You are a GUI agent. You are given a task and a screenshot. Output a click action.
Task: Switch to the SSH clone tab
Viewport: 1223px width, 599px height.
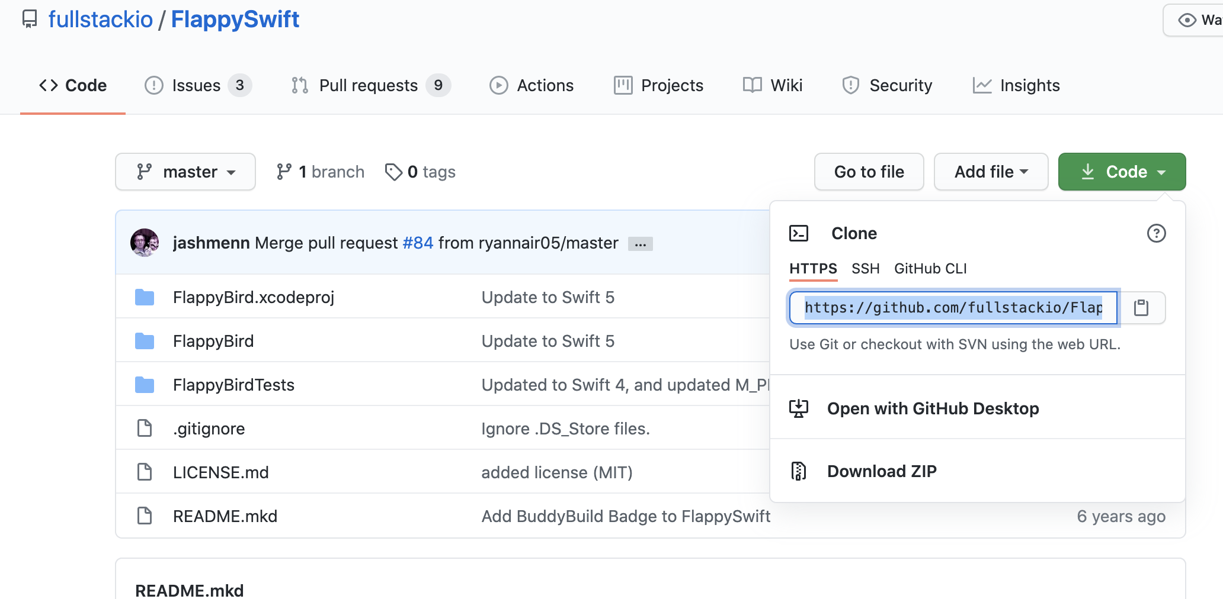tap(865, 269)
